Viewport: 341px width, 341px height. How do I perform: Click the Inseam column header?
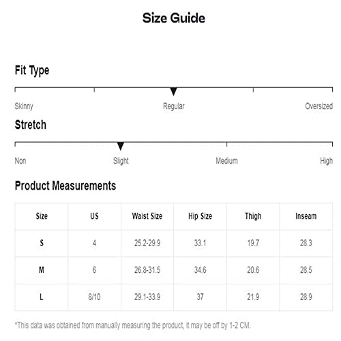coord(306,216)
